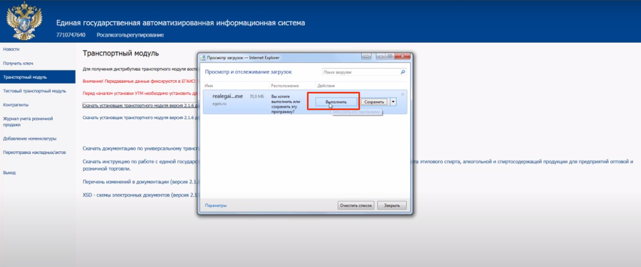Open the Контрагенты sidebar item
This screenshot has width=641, height=267.
pos(16,105)
